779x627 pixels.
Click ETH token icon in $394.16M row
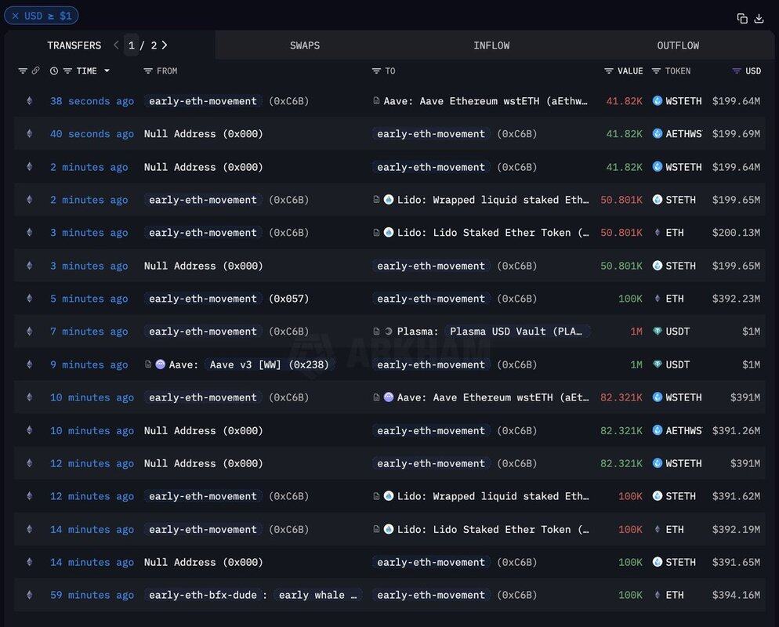[x=658, y=595]
